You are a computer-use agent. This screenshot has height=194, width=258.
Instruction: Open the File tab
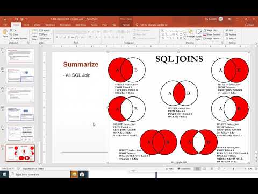point(5,25)
